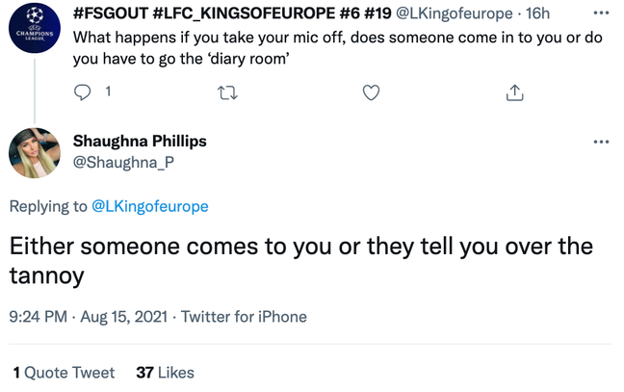Click the Twitter for iPhone source label
The height and width of the screenshot is (392, 624).
pyautogui.click(x=244, y=317)
